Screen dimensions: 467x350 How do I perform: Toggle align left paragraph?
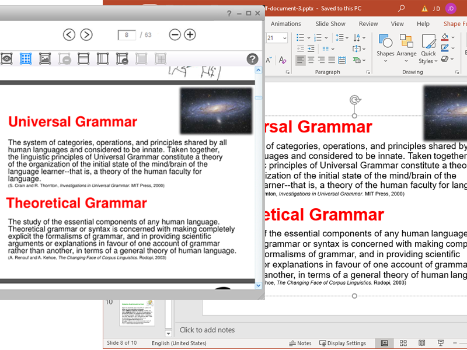click(301, 60)
